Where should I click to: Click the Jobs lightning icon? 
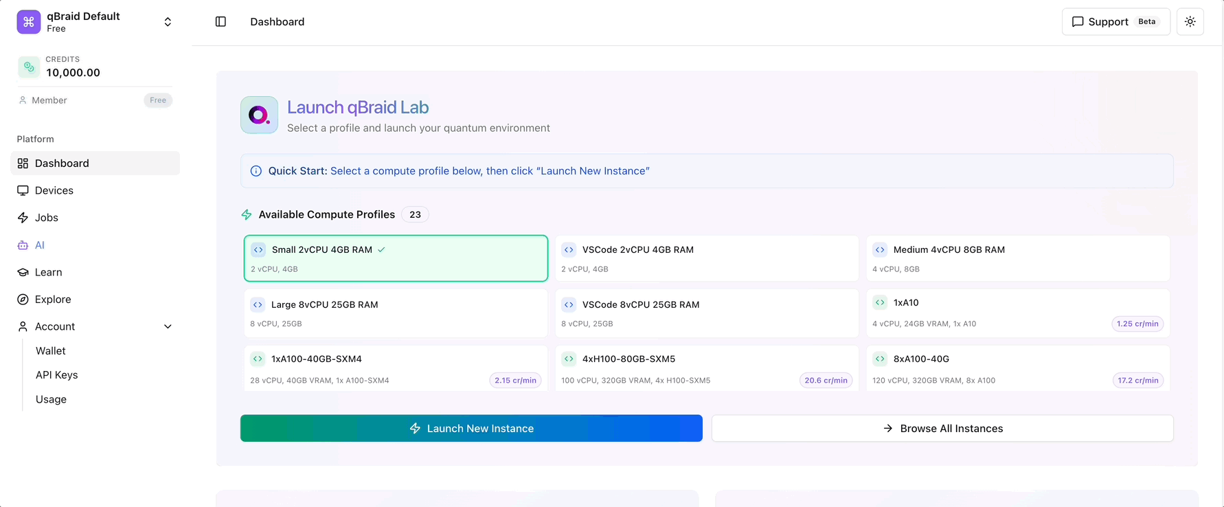pos(23,218)
